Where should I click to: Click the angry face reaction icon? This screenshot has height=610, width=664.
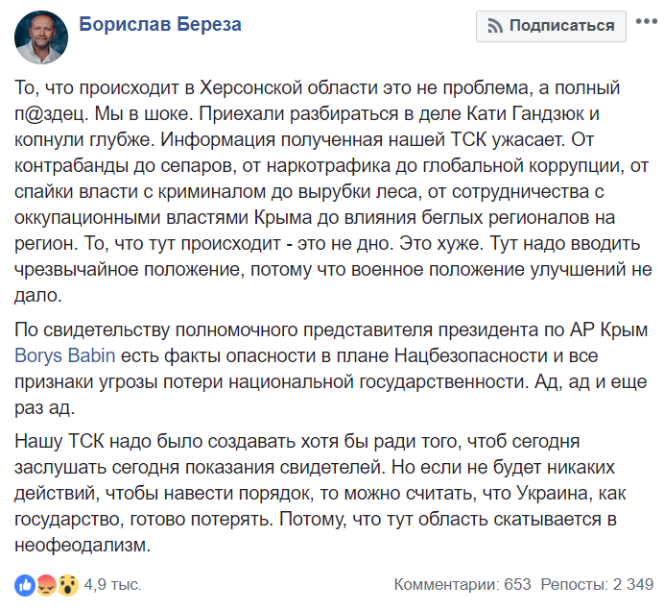(46, 585)
